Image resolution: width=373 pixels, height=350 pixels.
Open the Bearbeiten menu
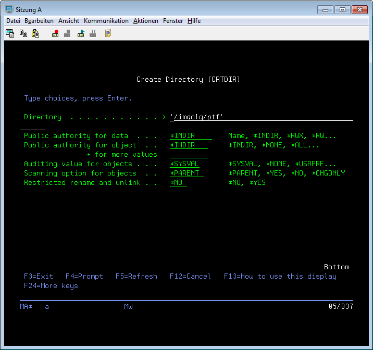(x=39, y=21)
